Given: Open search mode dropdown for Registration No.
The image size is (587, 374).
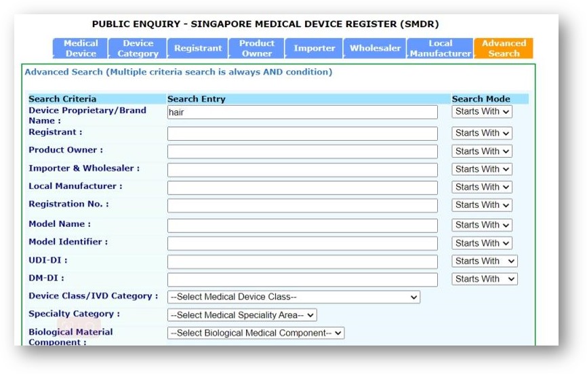Looking at the screenshot, I should coord(482,205).
